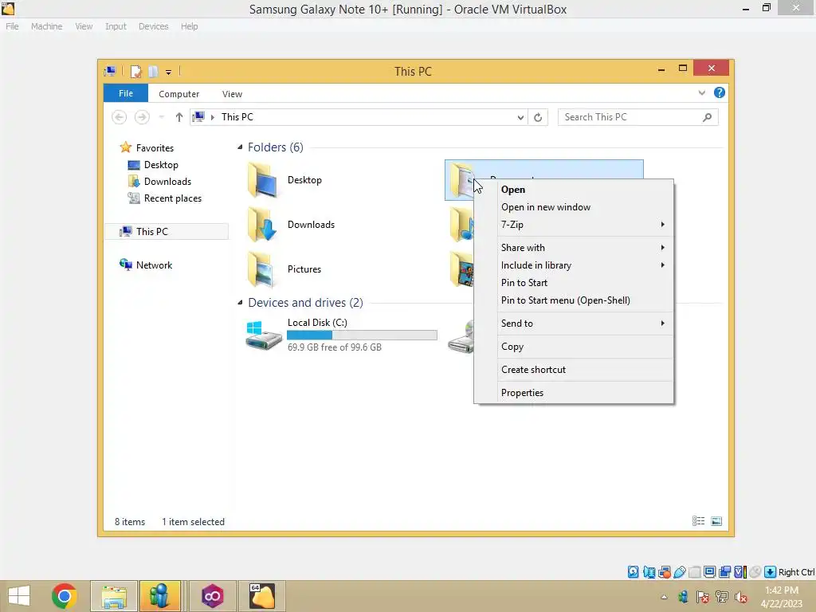Click VirtualBox USB indicator icon
This screenshot has width=816, height=612.
(680, 572)
